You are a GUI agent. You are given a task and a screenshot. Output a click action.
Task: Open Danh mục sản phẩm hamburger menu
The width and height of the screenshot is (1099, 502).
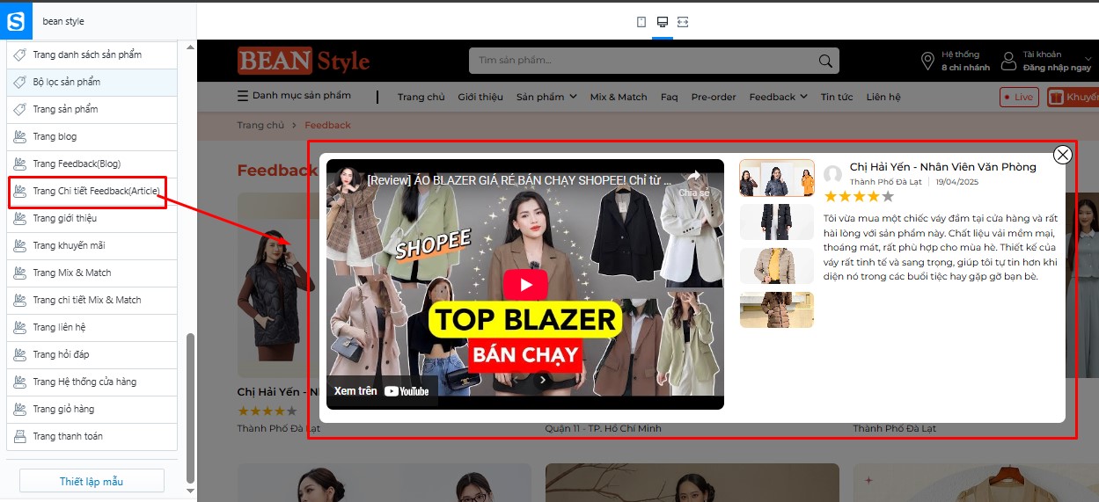point(294,96)
